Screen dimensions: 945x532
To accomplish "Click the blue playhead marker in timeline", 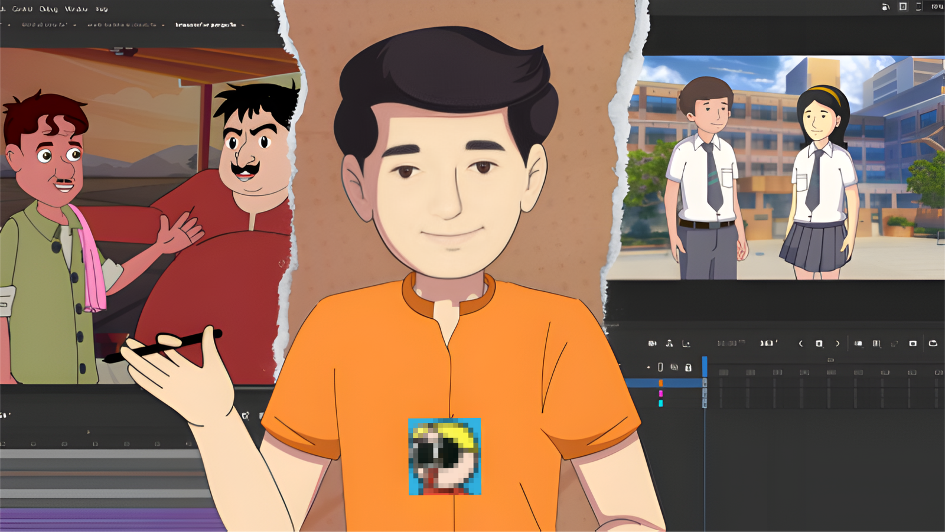I will click(x=705, y=366).
